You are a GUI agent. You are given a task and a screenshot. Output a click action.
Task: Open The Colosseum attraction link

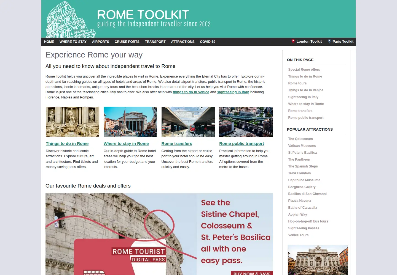tap(301, 139)
